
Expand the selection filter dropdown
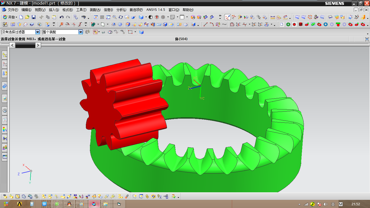point(37,32)
